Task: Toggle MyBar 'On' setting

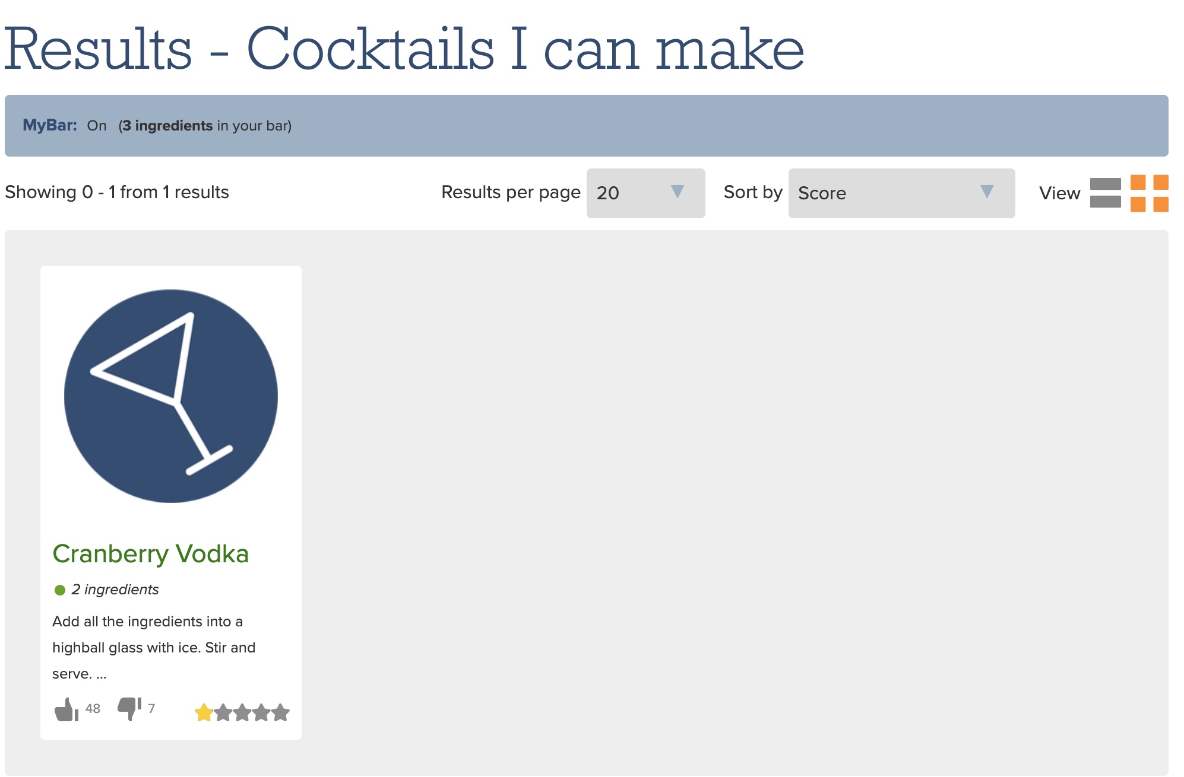Action: coord(97,126)
